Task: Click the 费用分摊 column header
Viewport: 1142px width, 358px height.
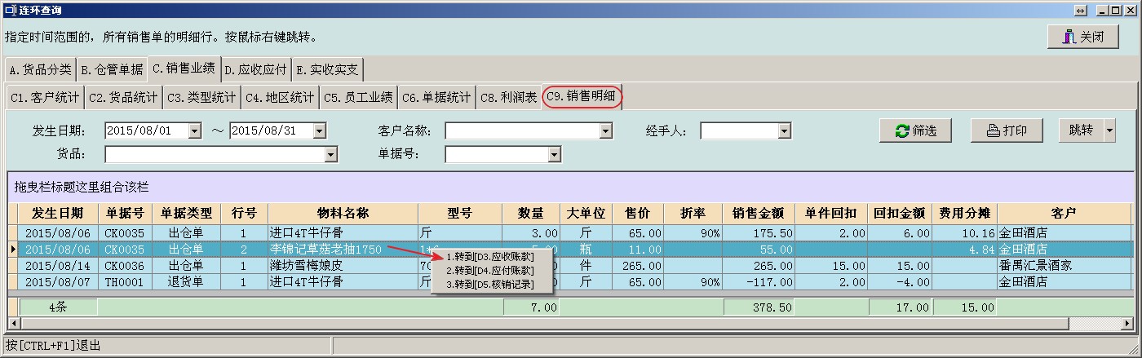Action: click(x=965, y=214)
